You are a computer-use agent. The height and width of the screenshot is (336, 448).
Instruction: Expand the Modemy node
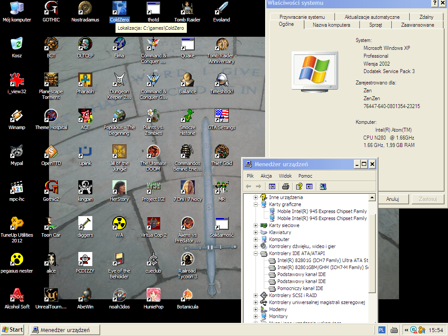[255, 309]
